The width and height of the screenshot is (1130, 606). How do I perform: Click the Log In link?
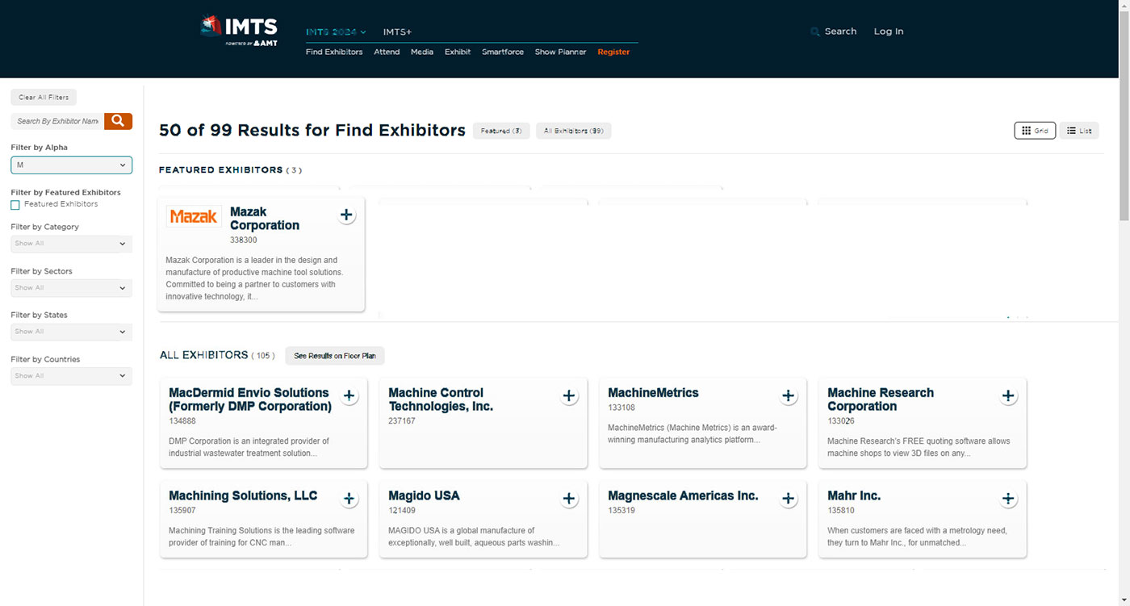click(x=889, y=31)
